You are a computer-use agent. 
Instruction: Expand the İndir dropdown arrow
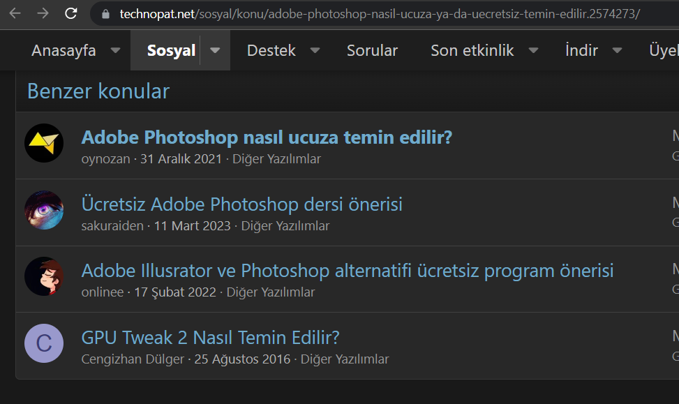[x=617, y=50]
